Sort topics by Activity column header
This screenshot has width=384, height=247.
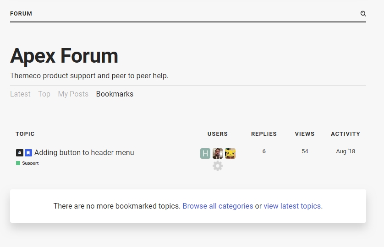pyautogui.click(x=345, y=134)
